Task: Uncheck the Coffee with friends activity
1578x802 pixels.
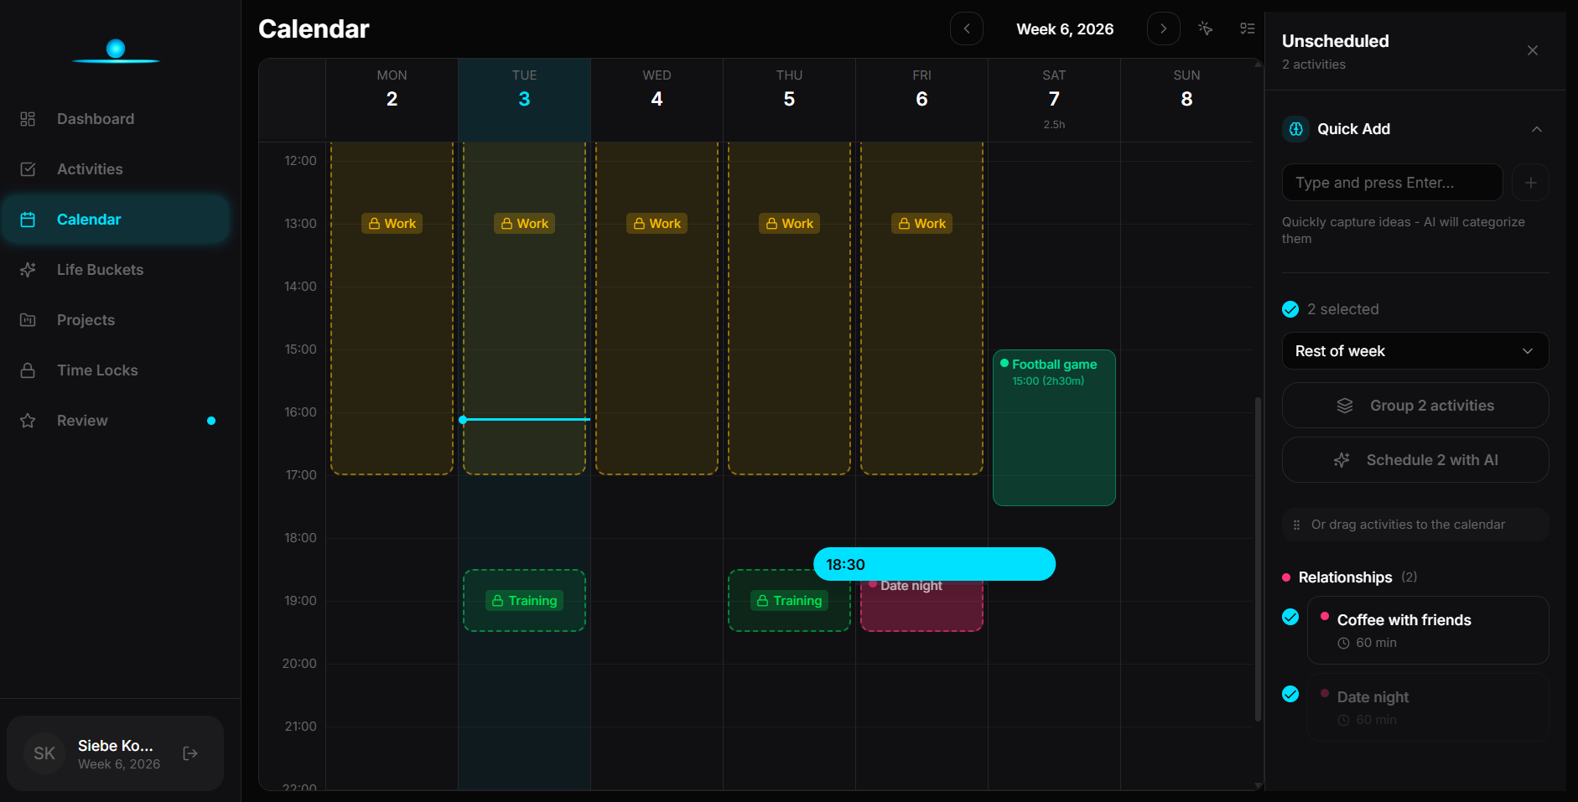Action: [1290, 617]
